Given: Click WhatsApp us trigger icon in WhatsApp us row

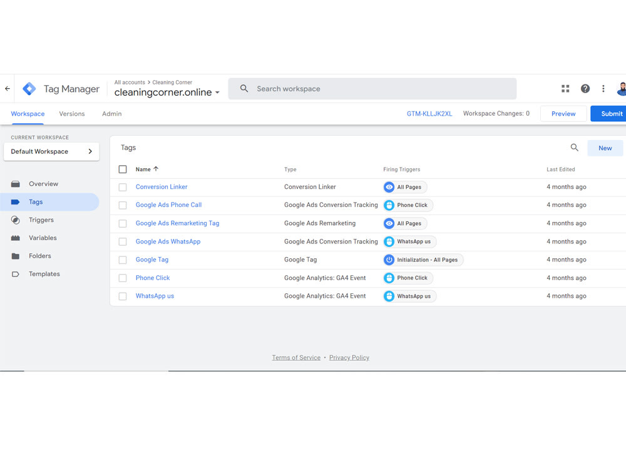Looking at the screenshot, I should (x=389, y=296).
